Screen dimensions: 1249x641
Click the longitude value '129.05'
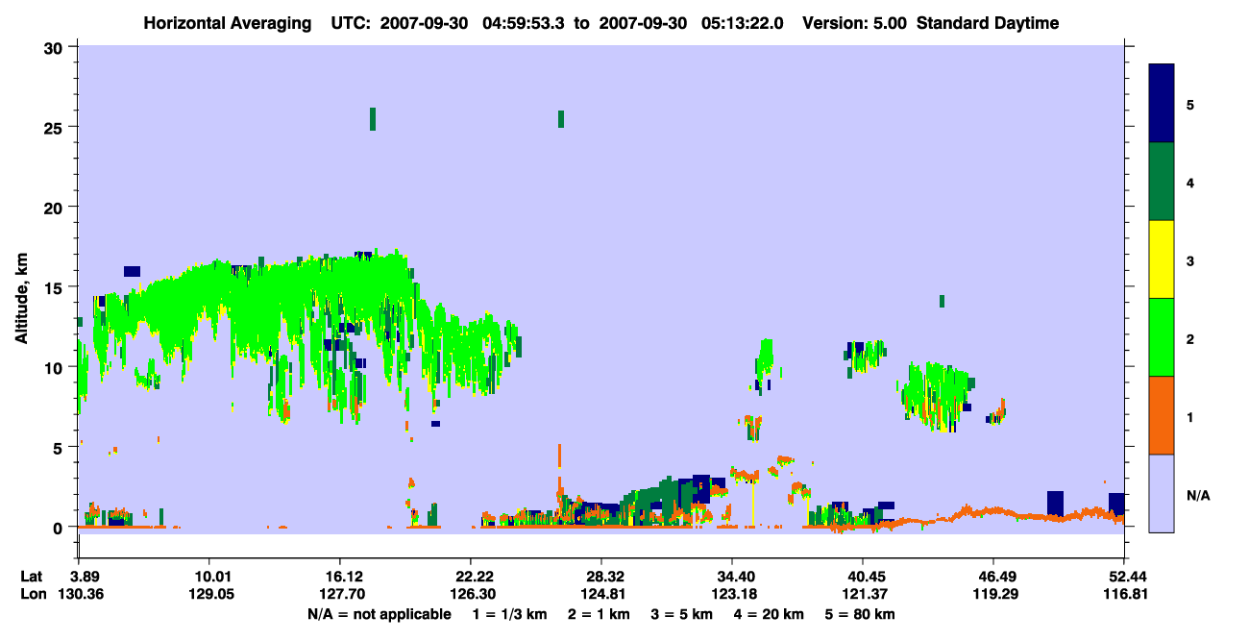point(209,595)
